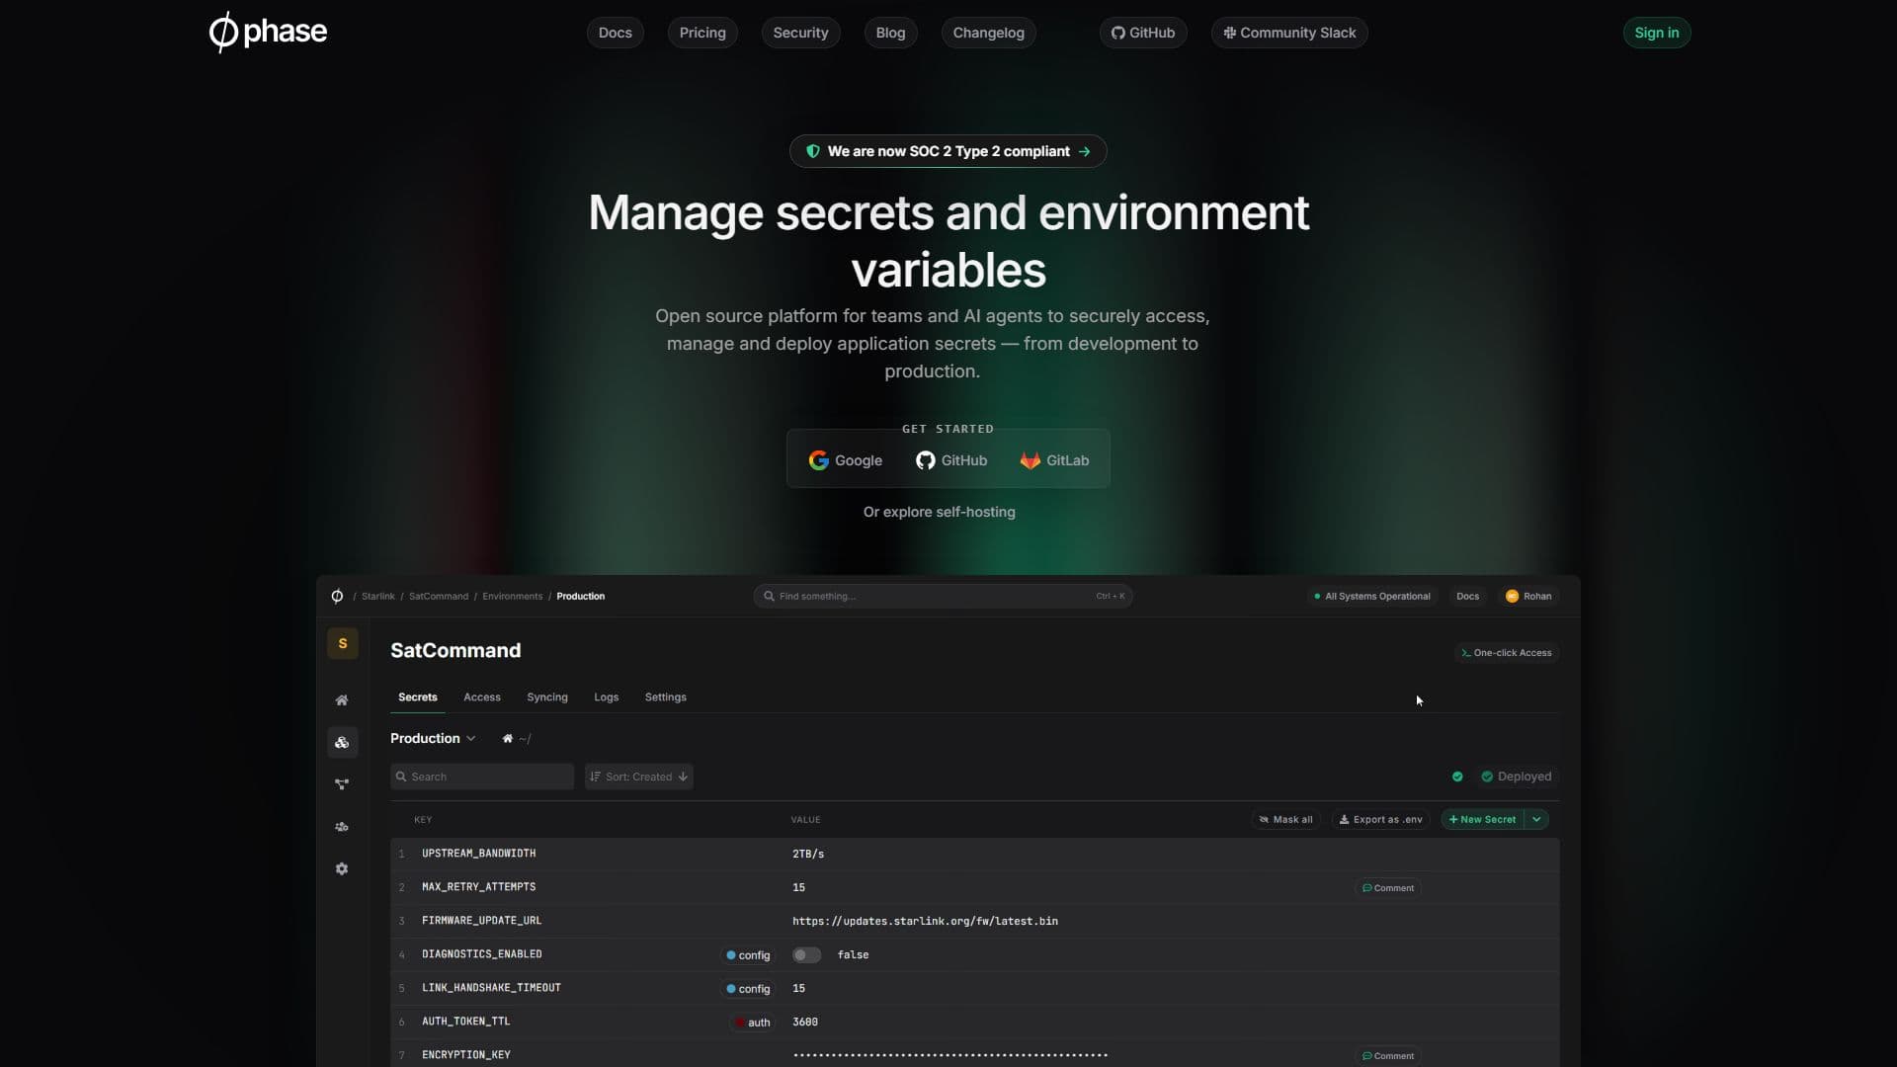Image resolution: width=1897 pixels, height=1067 pixels.
Task: Join the Community Slack from the header
Action: point(1289,33)
